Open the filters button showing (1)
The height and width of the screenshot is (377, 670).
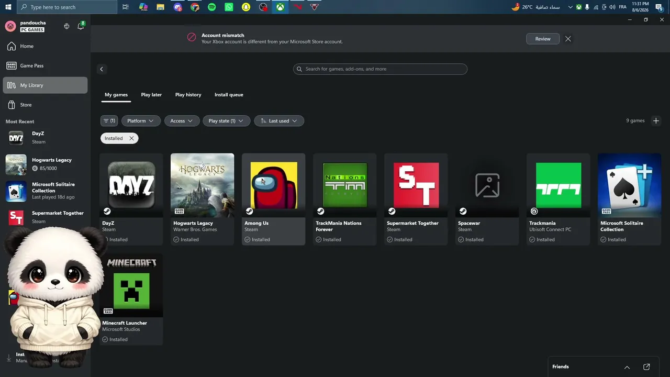[x=109, y=121]
